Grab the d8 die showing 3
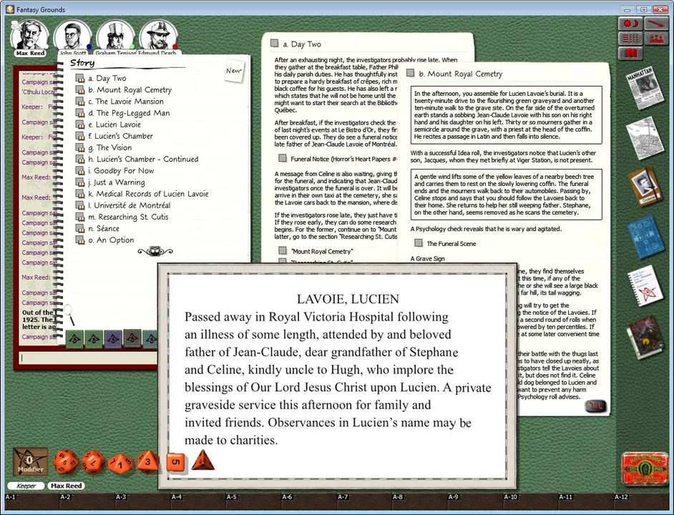The image size is (674, 515). (147, 462)
